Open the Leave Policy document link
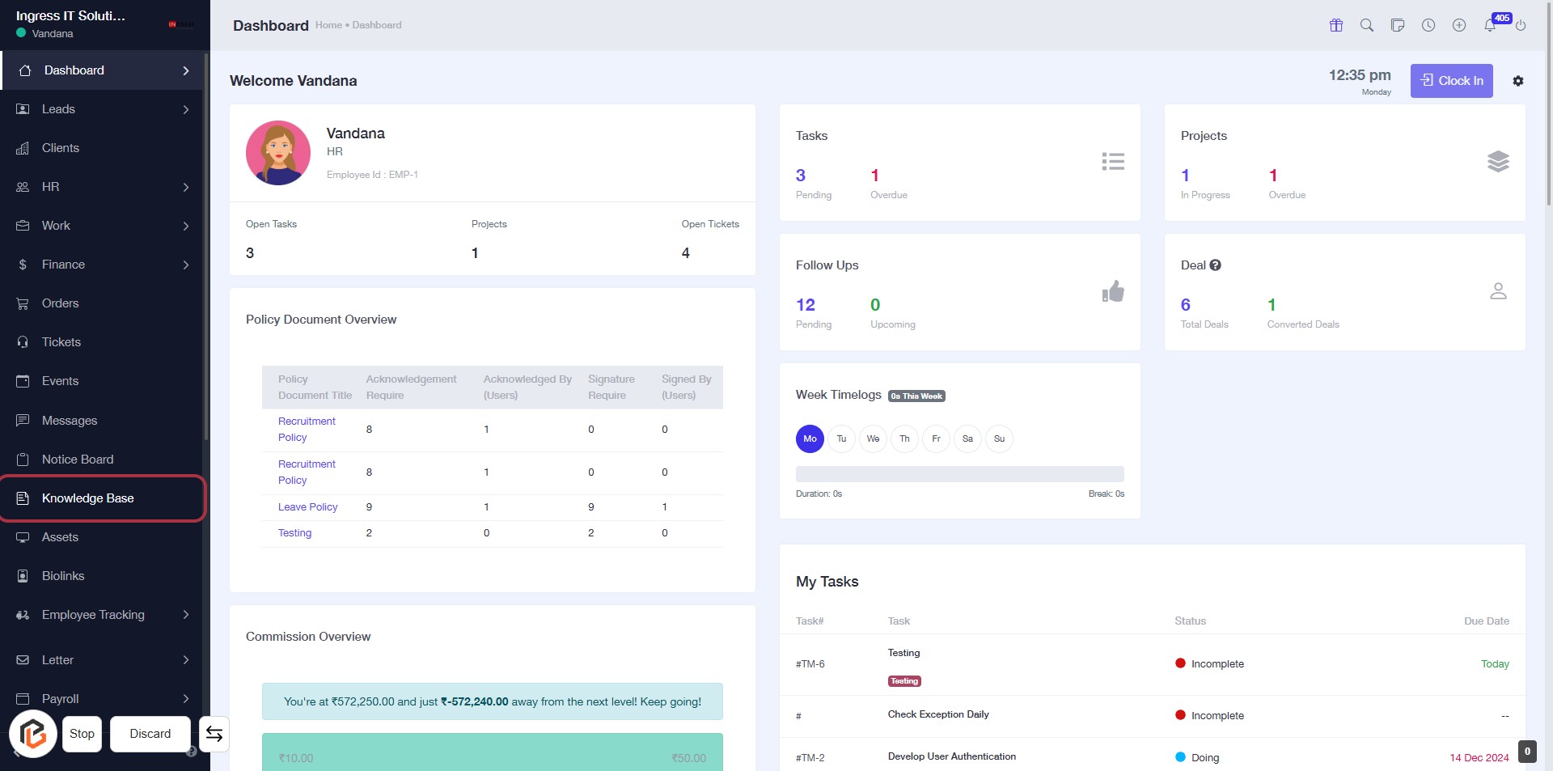Viewport: 1553px width, 771px height. tap(307, 507)
